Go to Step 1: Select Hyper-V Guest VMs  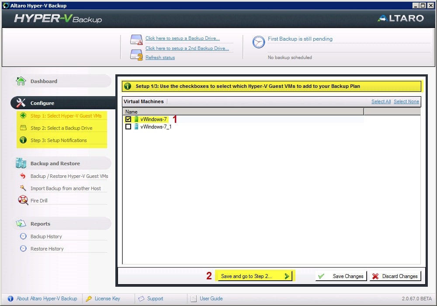(66, 116)
